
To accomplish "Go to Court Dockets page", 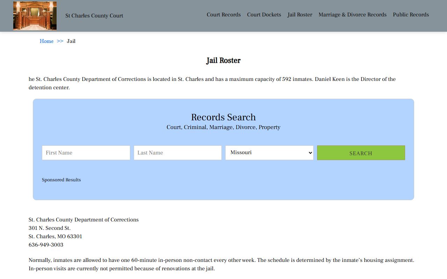I will (x=264, y=15).
